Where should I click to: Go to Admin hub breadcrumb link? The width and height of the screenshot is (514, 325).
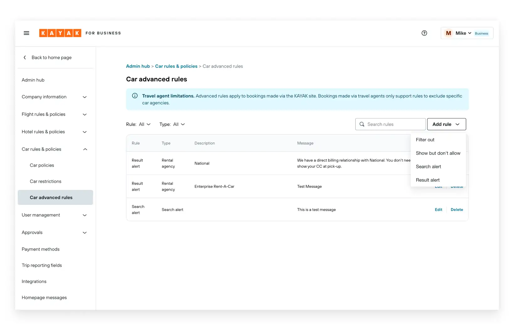coord(138,66)
